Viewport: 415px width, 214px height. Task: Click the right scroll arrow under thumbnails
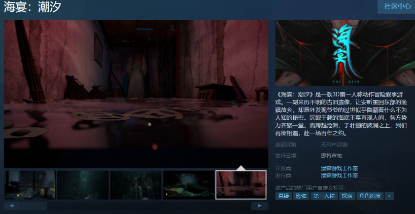pos(260,206)
